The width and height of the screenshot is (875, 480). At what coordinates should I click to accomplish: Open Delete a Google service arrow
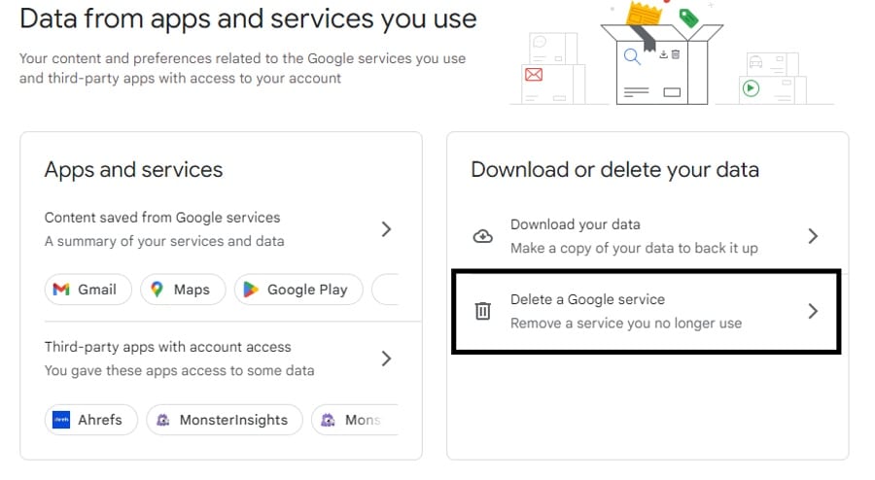coord(814,311)
